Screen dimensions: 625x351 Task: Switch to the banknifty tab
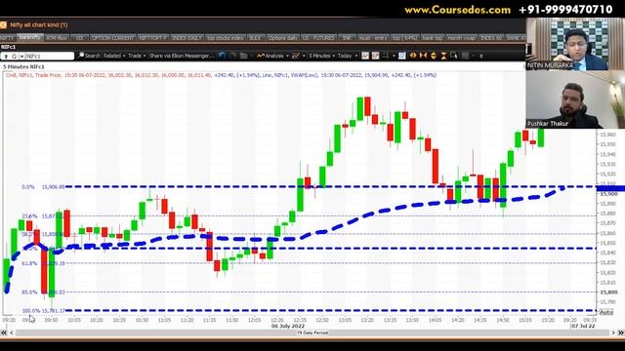pyautogui.click(x=30, y=37)
